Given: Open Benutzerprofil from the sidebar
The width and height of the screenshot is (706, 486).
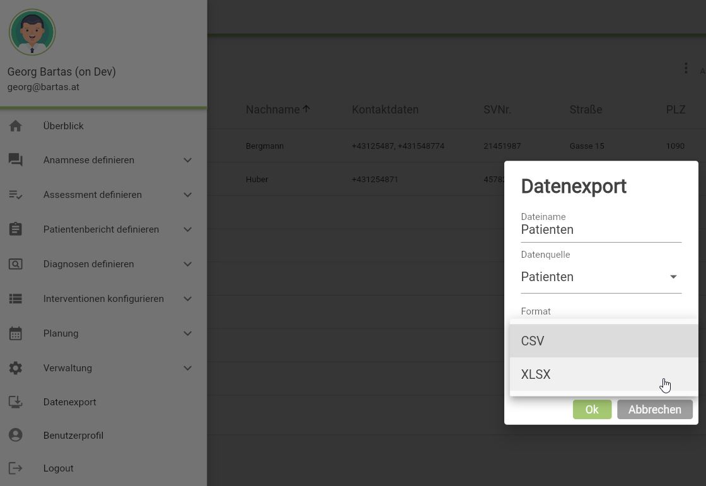Looking at the screenshot, I should 73,436.
